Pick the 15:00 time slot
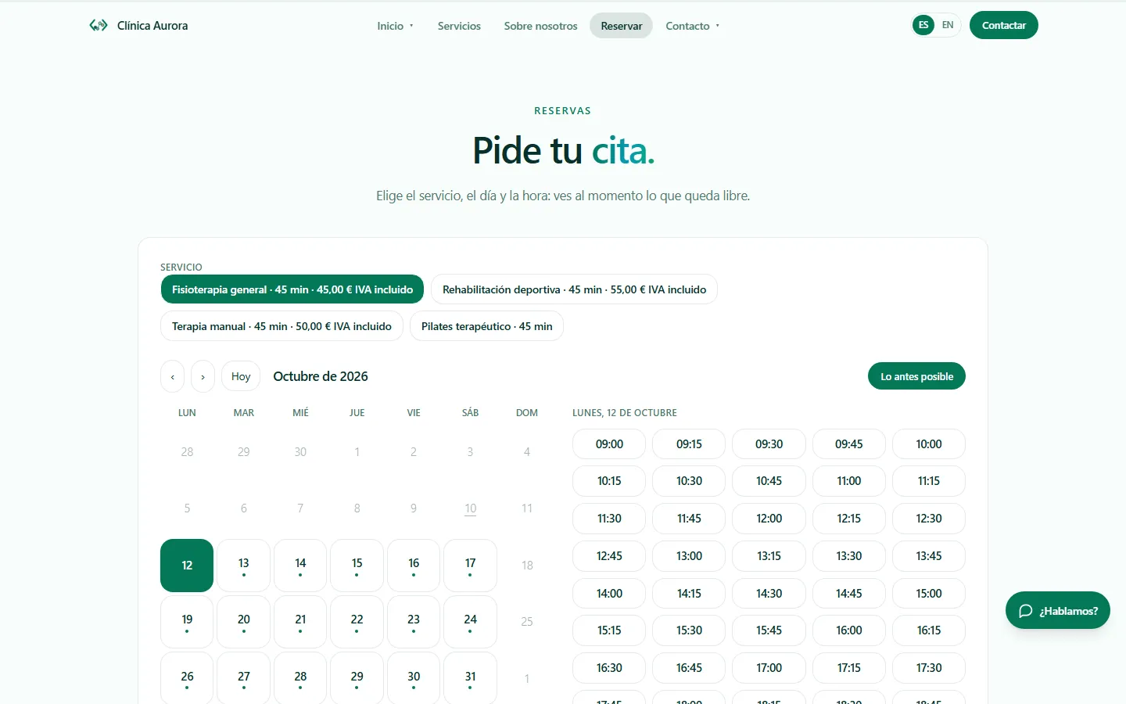This screenshot has height=704, width=1126. pos(929,593)
